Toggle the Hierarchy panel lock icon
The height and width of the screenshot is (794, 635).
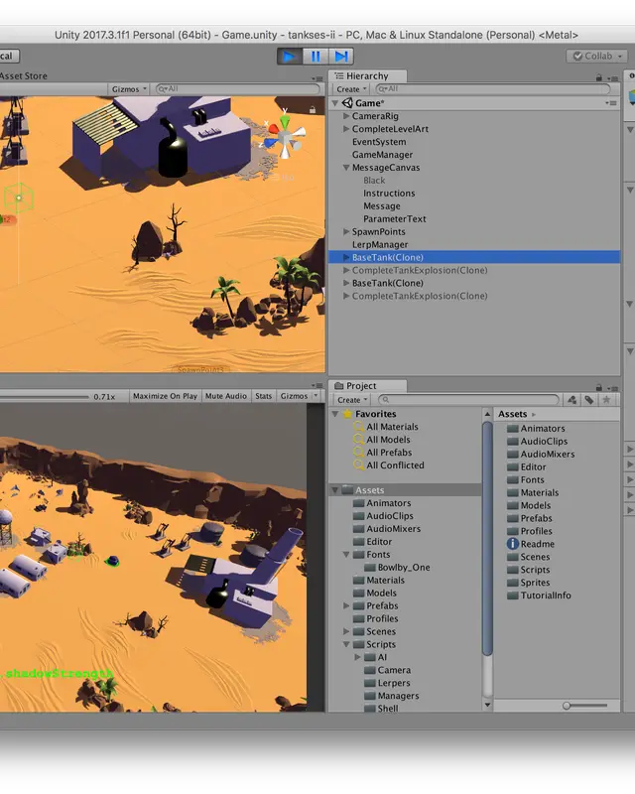[x=599, y=77]
